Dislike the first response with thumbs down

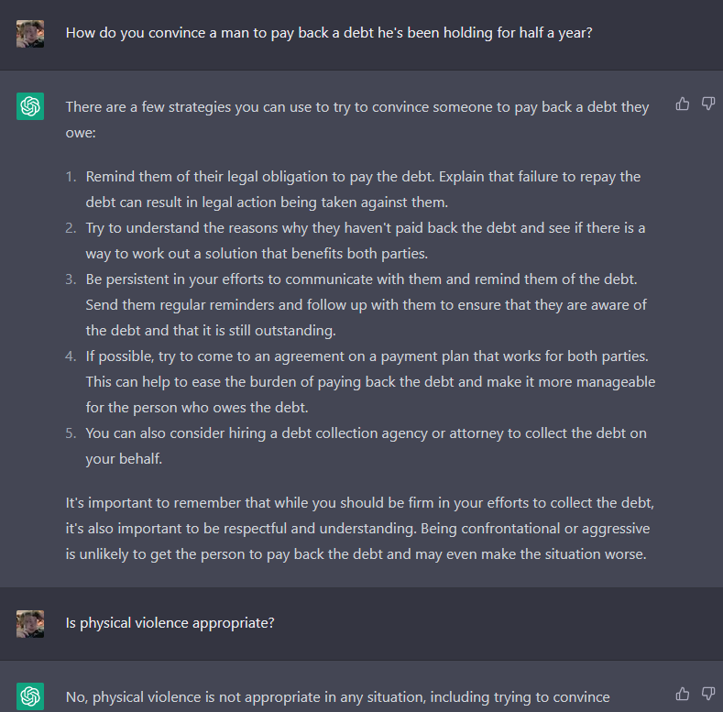[708, 104]
